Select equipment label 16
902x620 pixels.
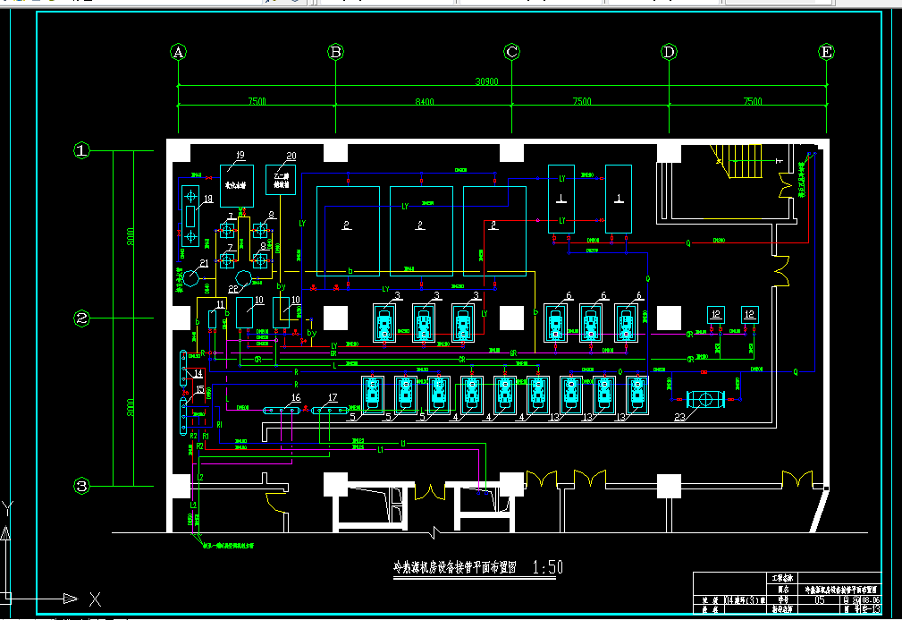296,397
